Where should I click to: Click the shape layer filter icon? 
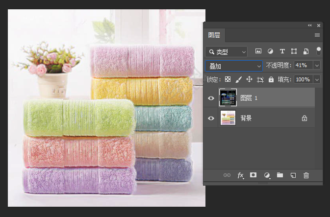point(294,51)
